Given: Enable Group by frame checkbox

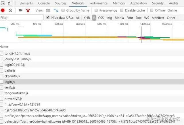Looking at the screenshot, I should pyautogui.click(x=63, y=10).
